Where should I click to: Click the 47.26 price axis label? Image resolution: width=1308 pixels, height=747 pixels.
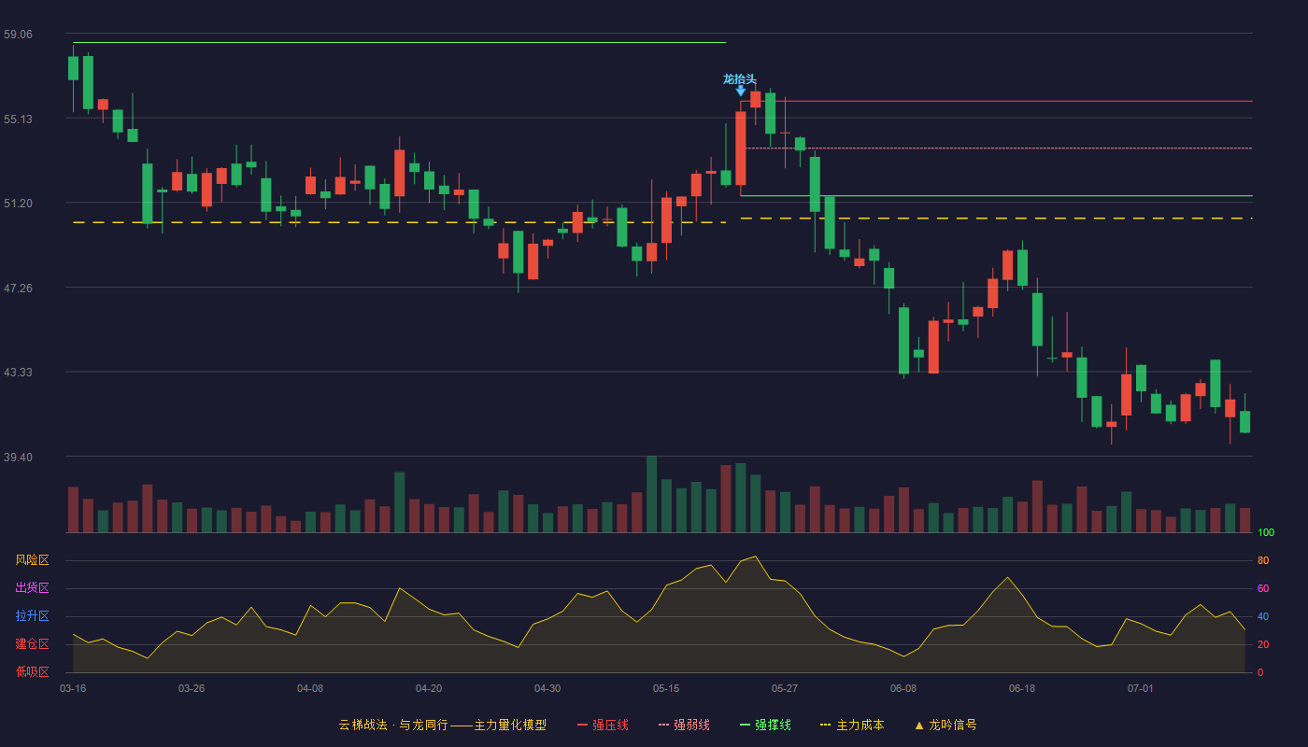click(18, 288)
